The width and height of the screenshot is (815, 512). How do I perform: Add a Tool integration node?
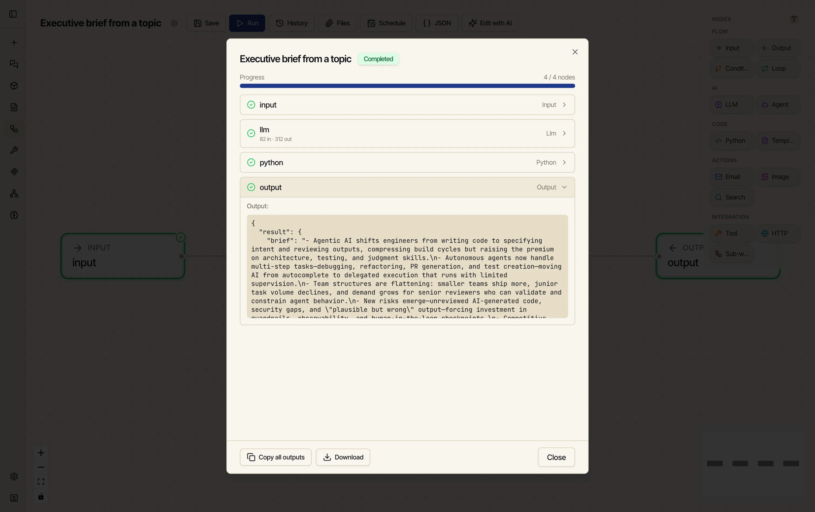point(732,233)
